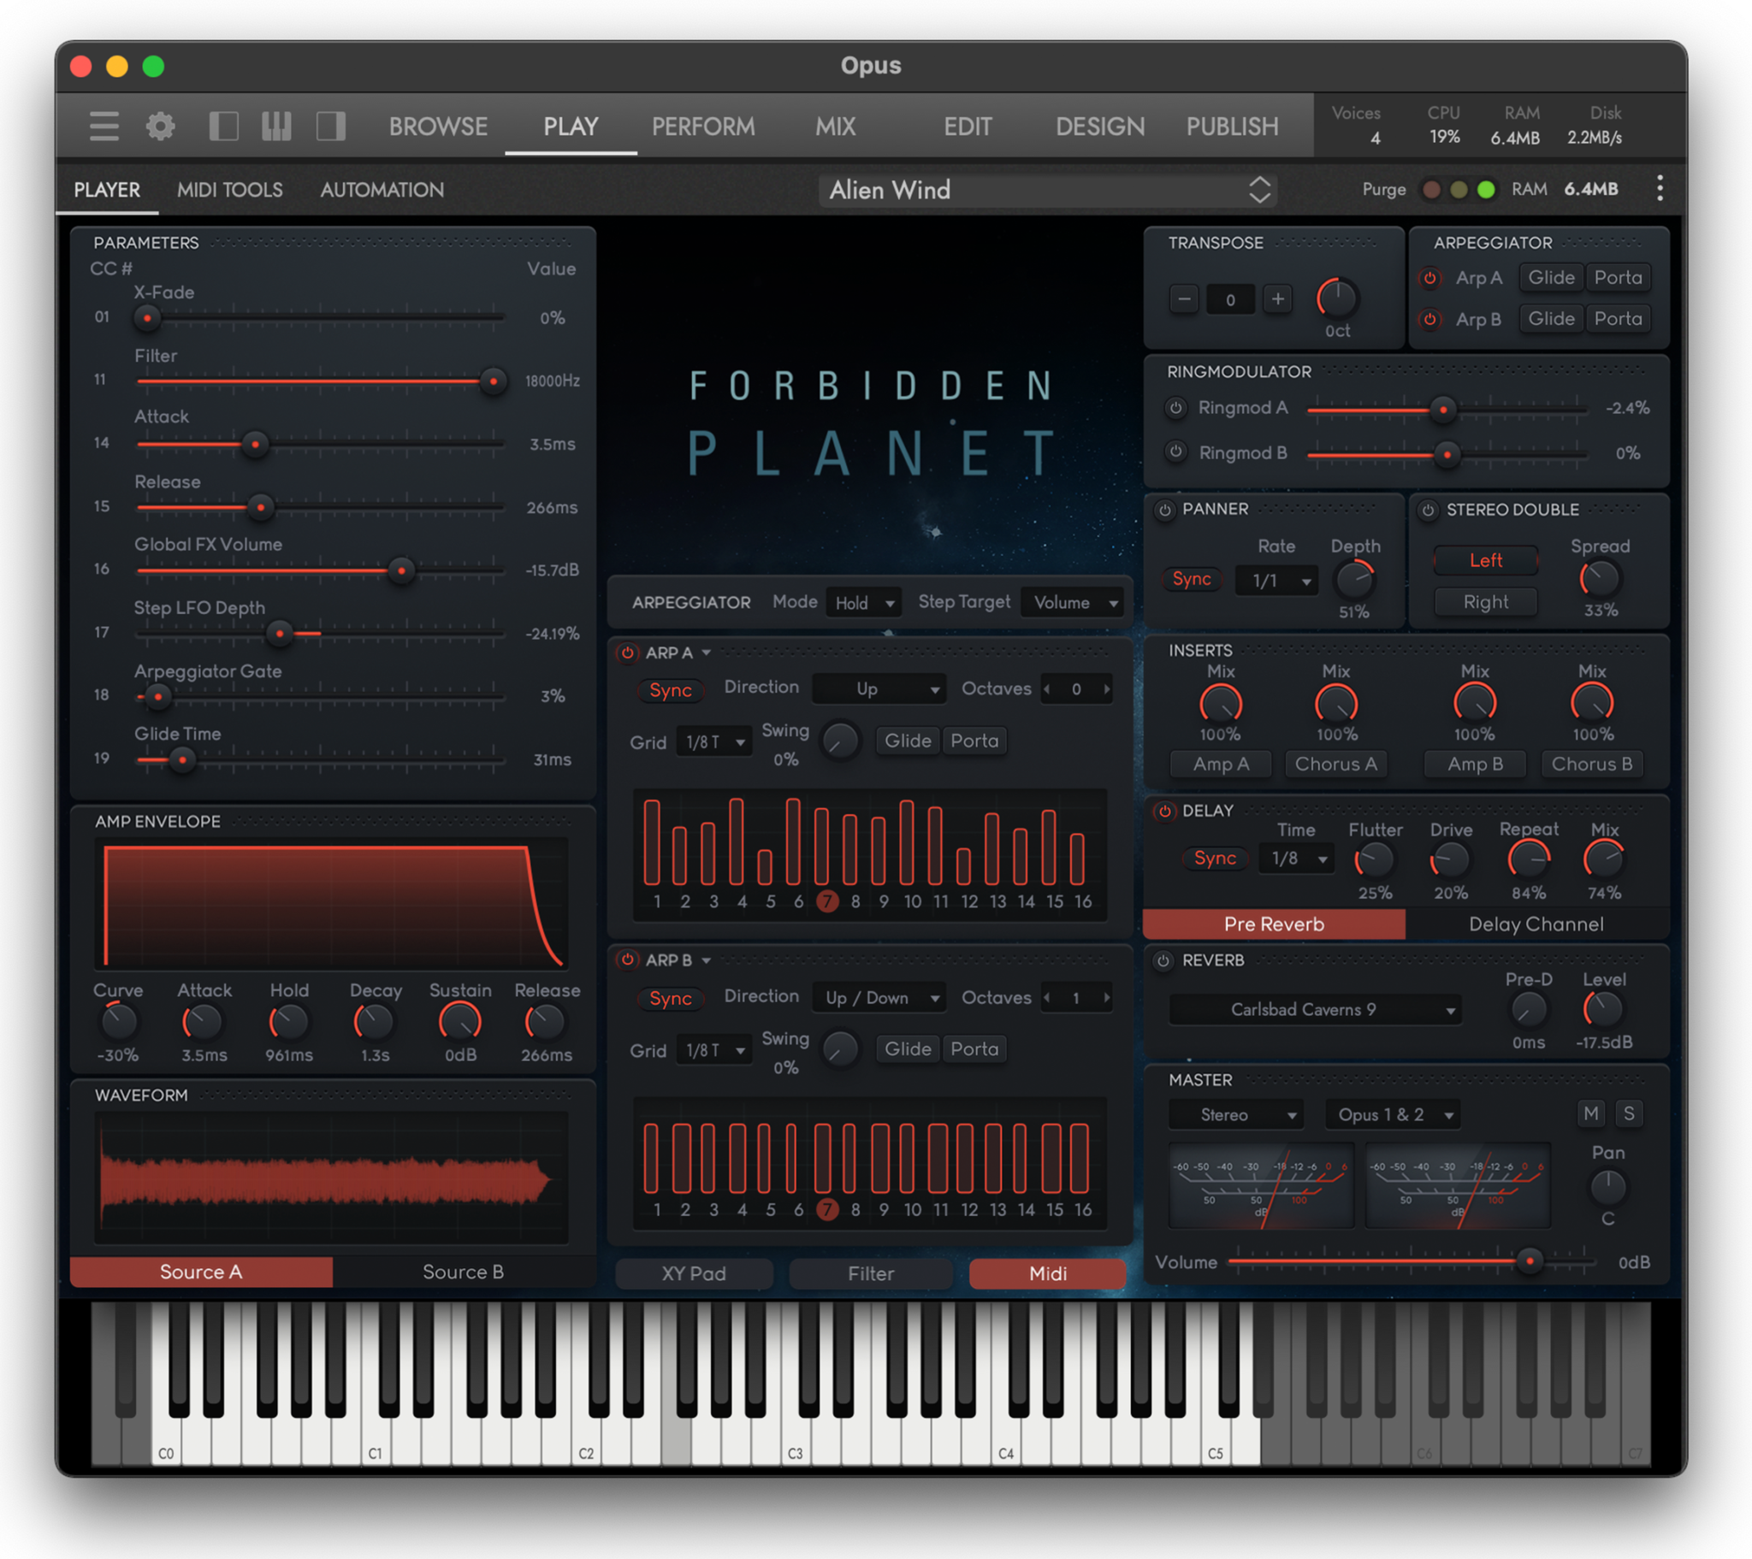
Task: Click the ARP A Swing knob
Action: [840, 741]
